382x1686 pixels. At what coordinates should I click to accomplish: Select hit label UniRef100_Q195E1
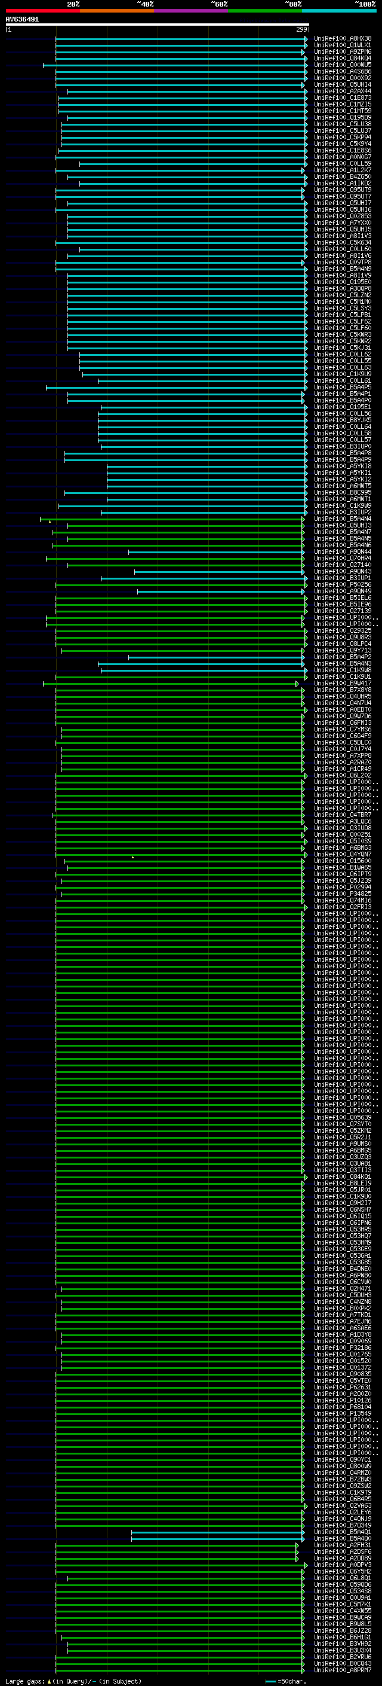tap(342, 407)
